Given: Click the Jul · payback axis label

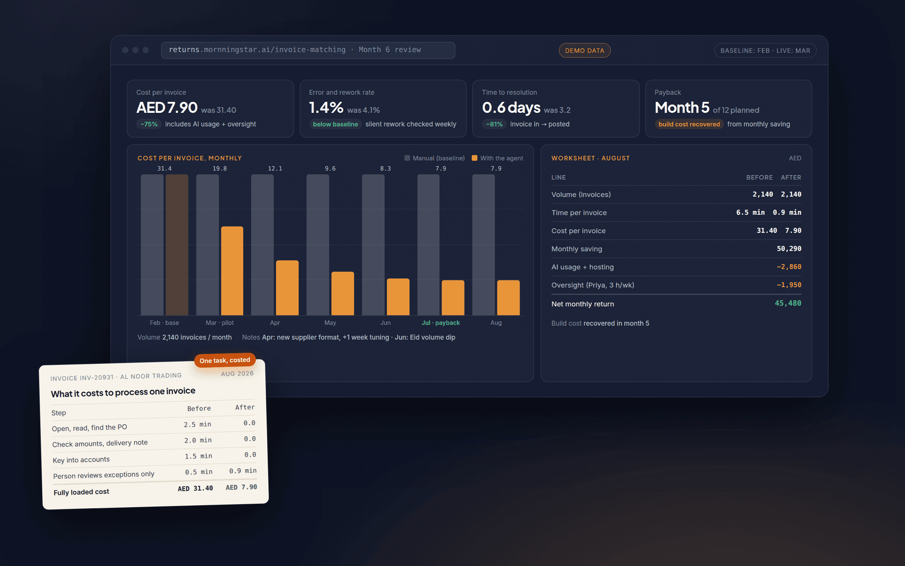Looking at the screenshot, I should (x=440, y=323).
